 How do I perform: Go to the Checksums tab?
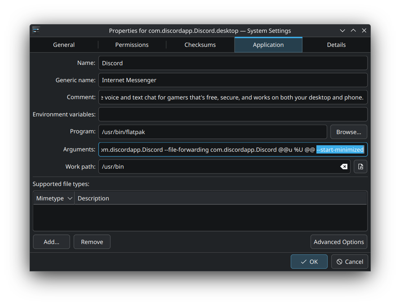point(200,45)
